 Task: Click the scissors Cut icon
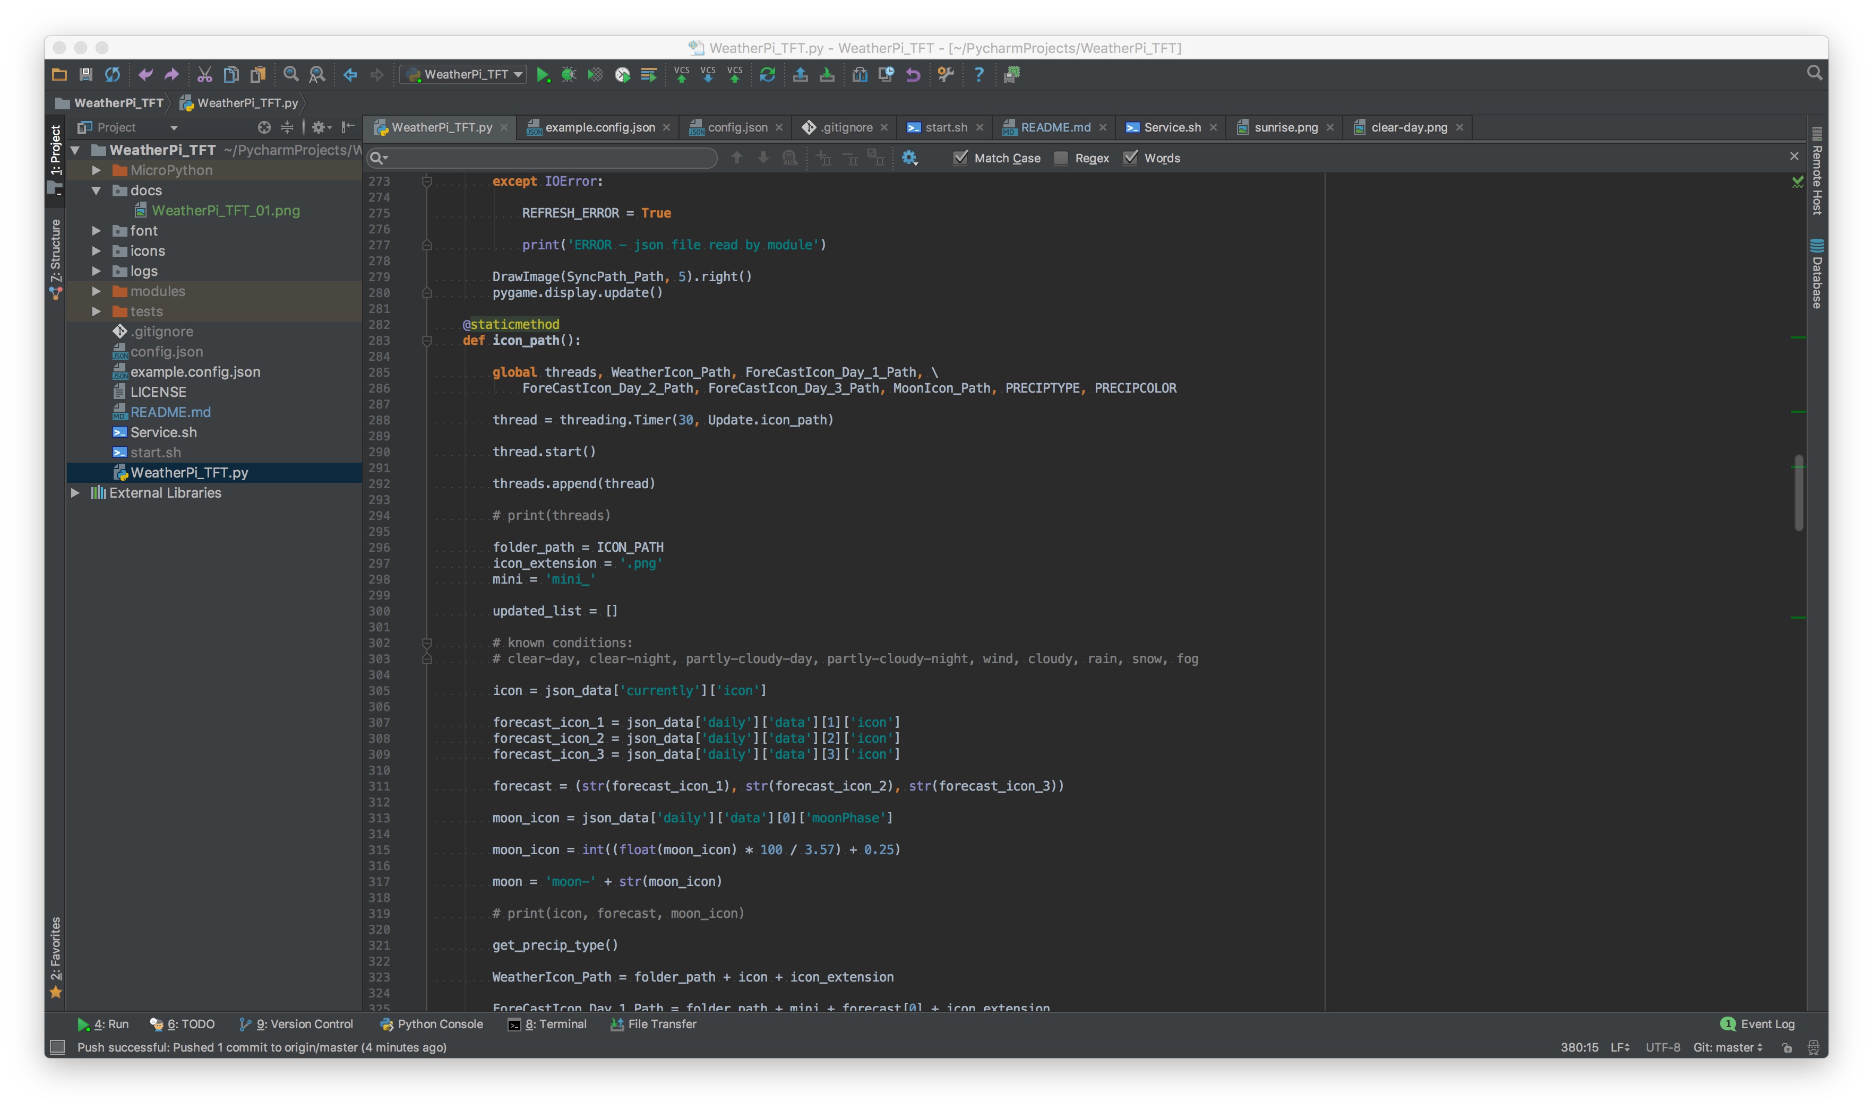(204, 75)
